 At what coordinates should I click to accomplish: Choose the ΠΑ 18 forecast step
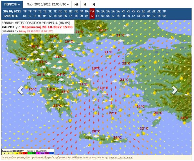[x=98, y=14]
